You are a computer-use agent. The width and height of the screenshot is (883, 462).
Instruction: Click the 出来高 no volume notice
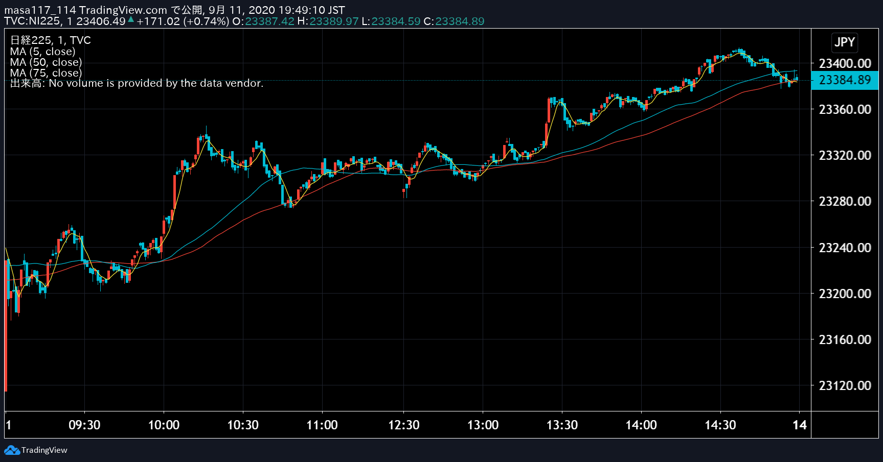point(137,83)
